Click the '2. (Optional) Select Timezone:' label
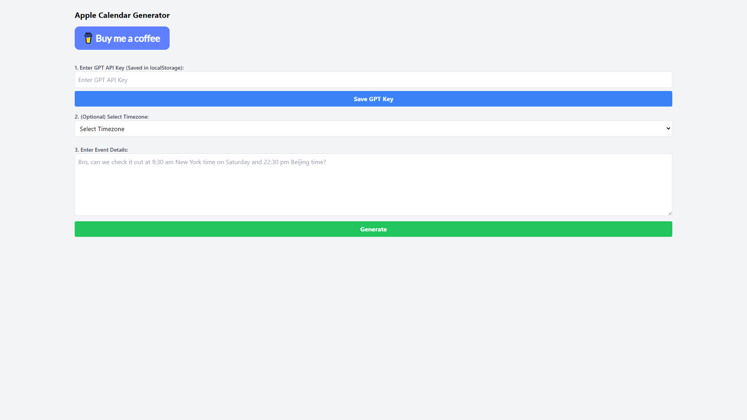Screen dimensions: 747x420 point(112,117)
